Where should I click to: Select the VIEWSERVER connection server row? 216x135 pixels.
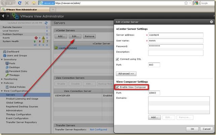84,96
